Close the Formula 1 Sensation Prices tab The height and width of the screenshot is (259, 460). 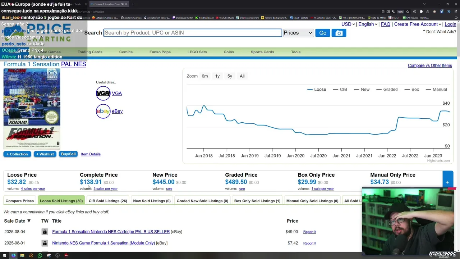point(126,4)
